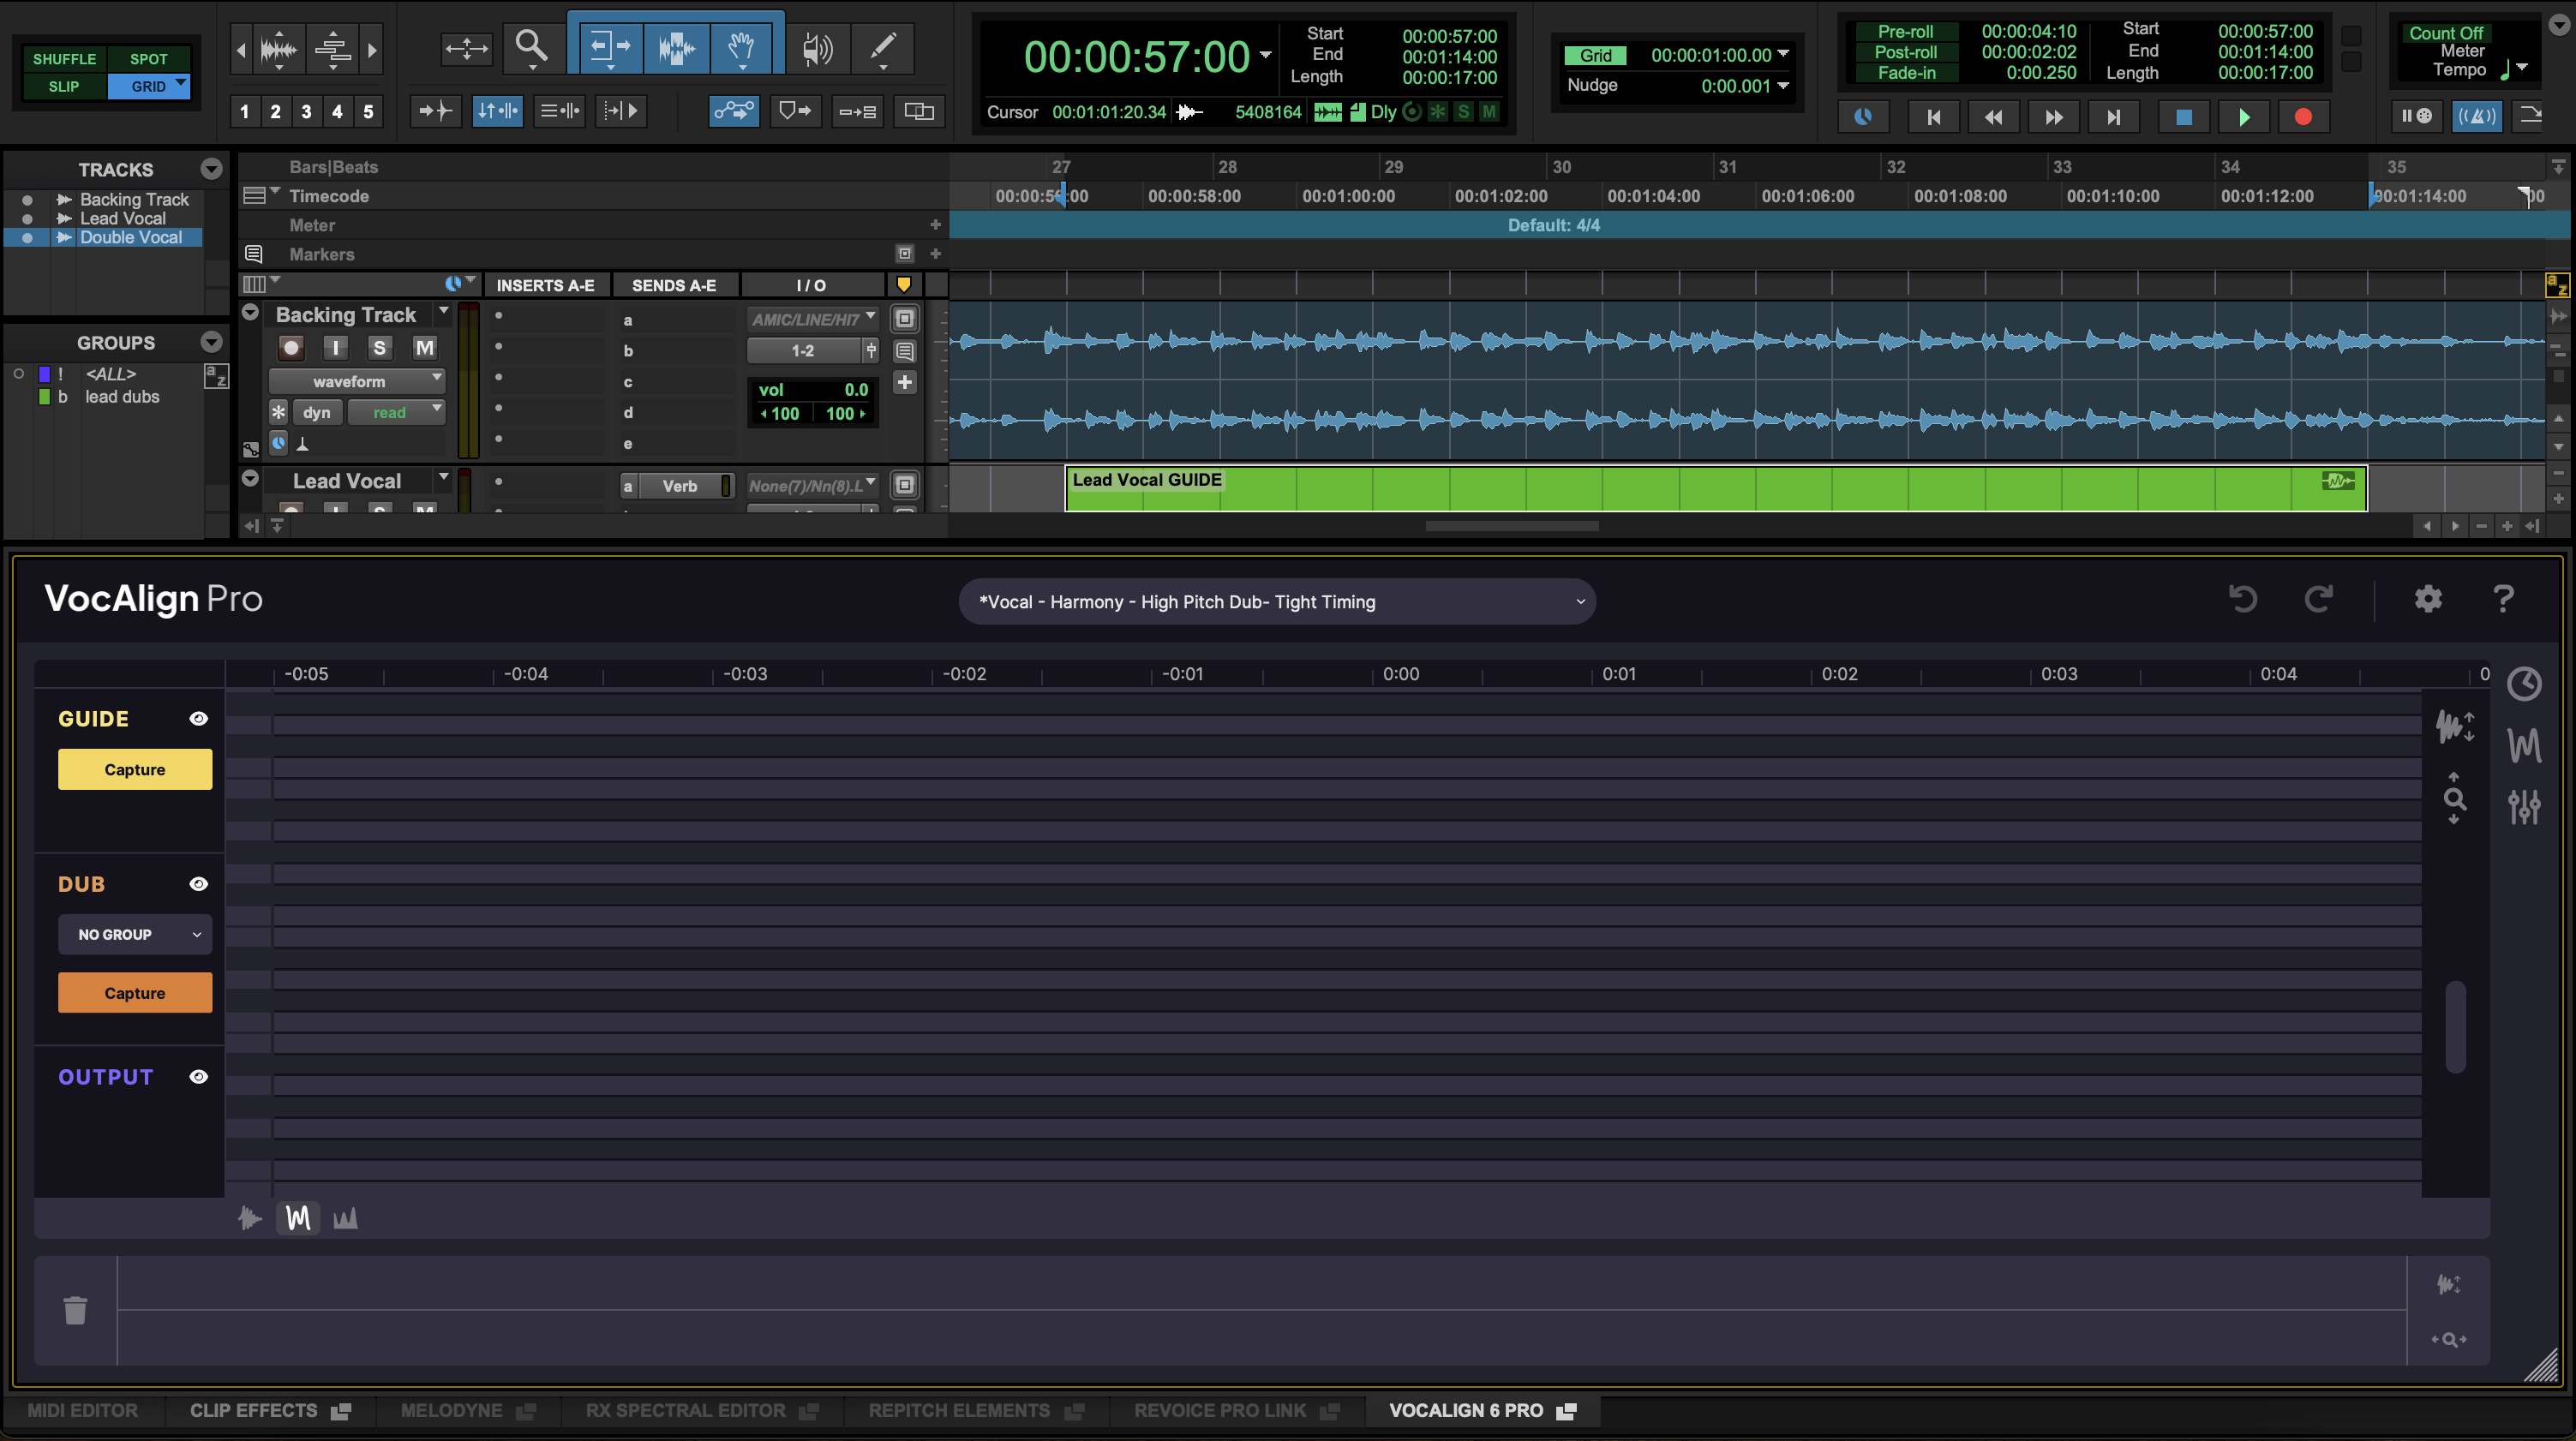Toggle visibility of the GUIDE waveform
This screenshot has width=2576, height=1441.
(198, 718)
